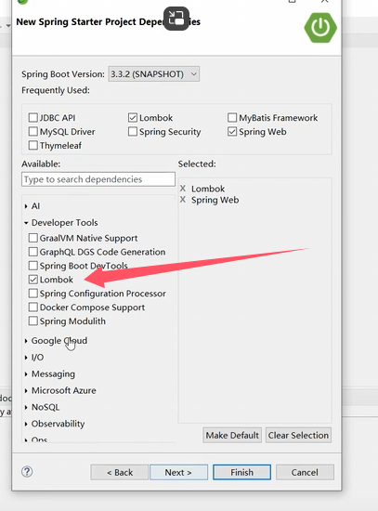This screenshot has width=378, height=511.
Task: Remove Spring Web using its X icon
Action: tap(183, 200)
